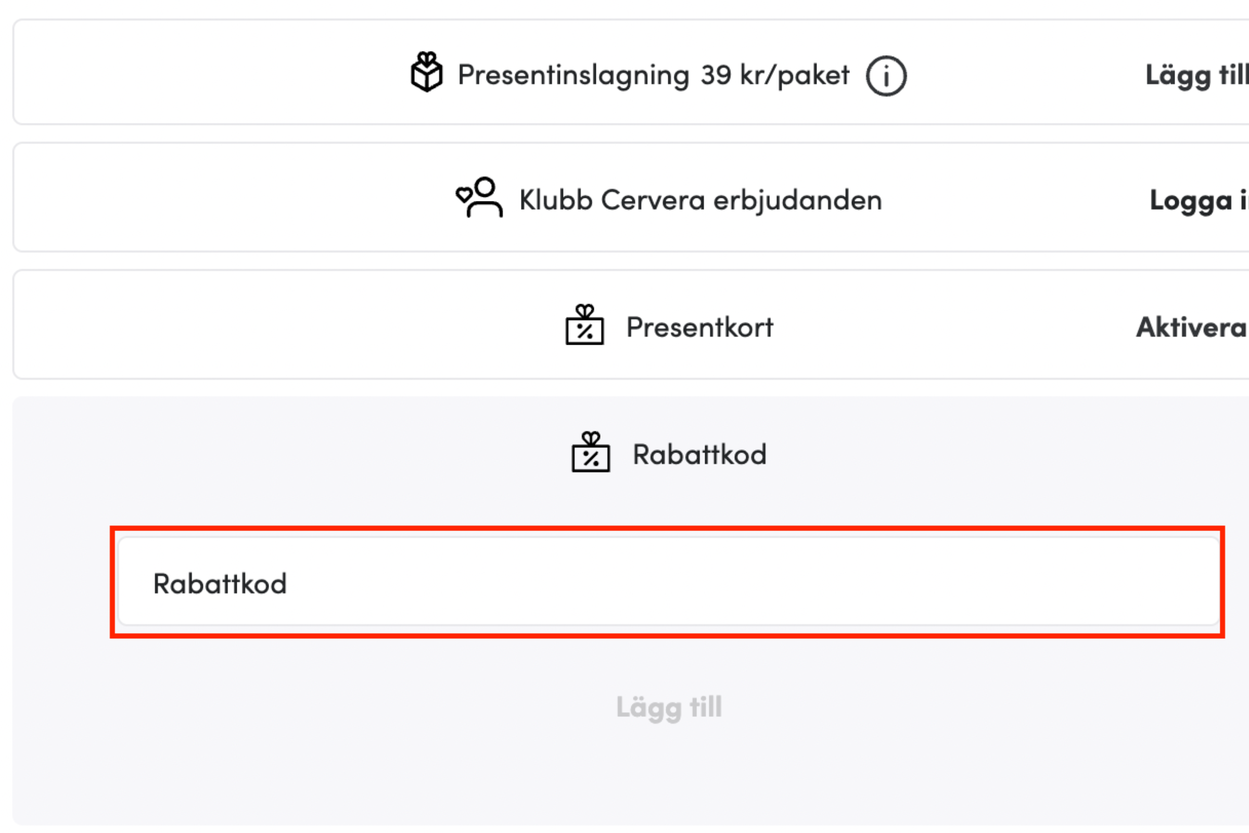Click the Klubb Cervera person-and-heart icon
1249x833 pixels.
479,197
